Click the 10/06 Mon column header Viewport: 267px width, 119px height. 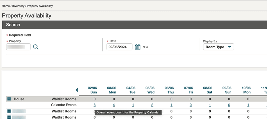246,90
